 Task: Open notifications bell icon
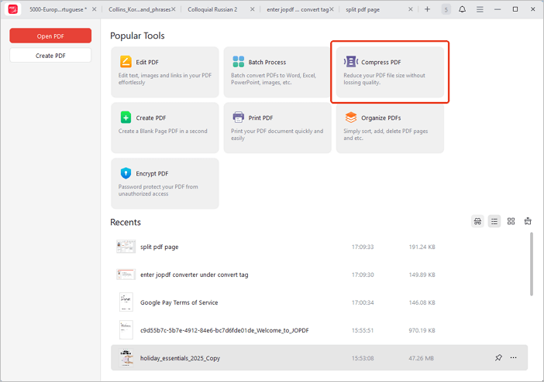pos(463,9)
